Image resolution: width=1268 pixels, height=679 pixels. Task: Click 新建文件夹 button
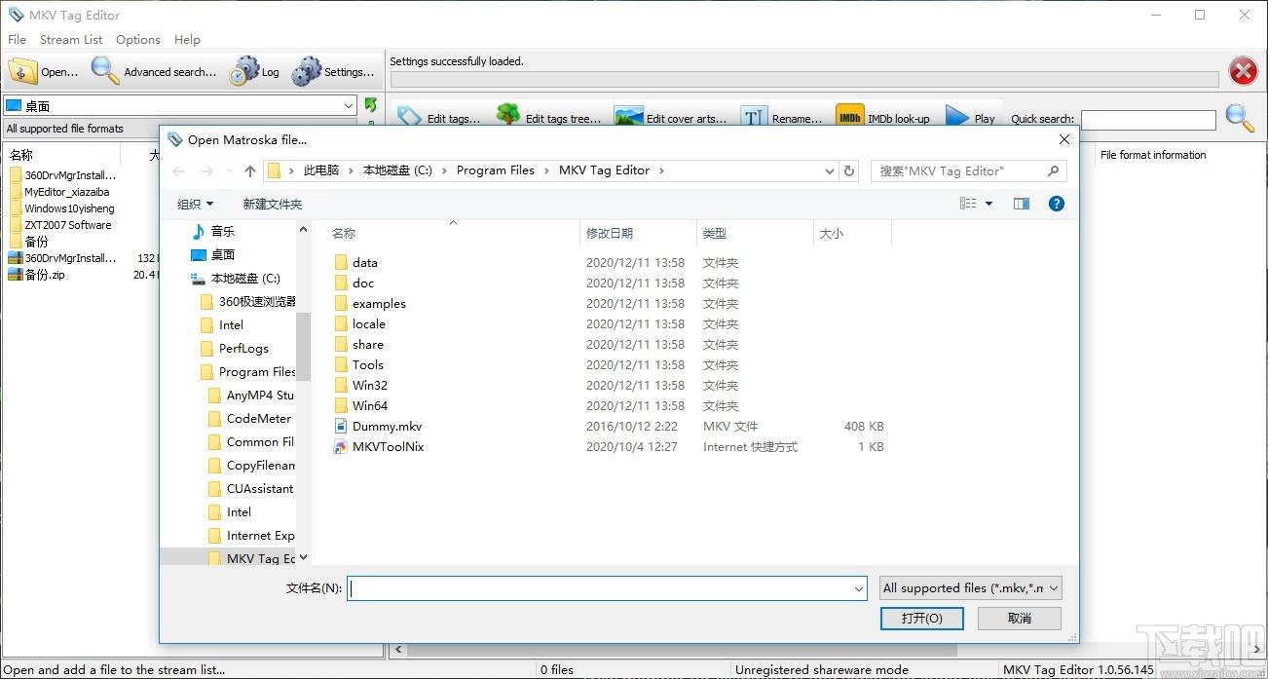(x=273, y=204)
